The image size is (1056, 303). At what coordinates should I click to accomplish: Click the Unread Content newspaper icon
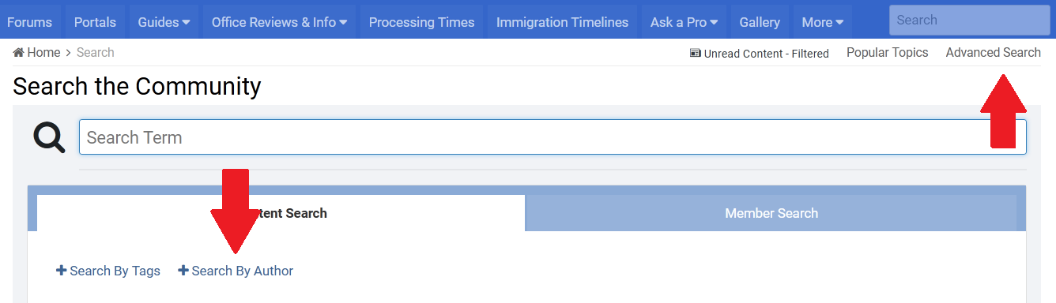point(695,54)
